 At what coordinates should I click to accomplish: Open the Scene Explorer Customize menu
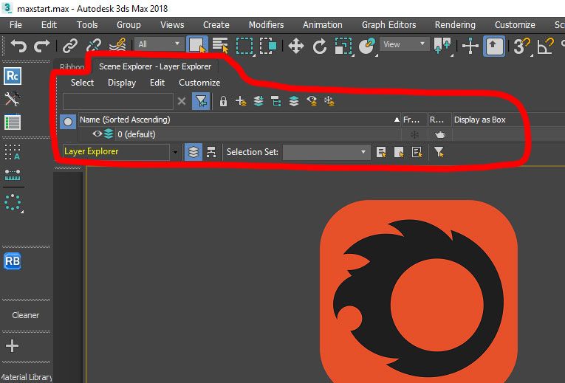click(x=199, y=83)
